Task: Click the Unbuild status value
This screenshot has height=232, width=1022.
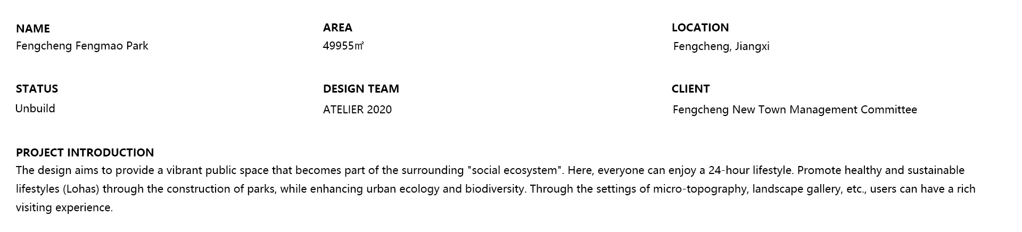Action: 35,109
